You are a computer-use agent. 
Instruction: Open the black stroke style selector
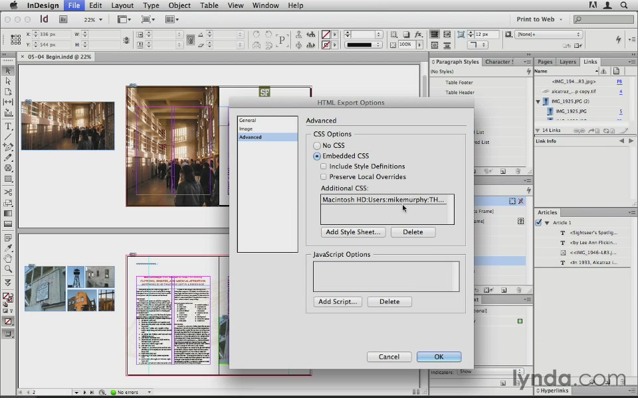point(362,44)
